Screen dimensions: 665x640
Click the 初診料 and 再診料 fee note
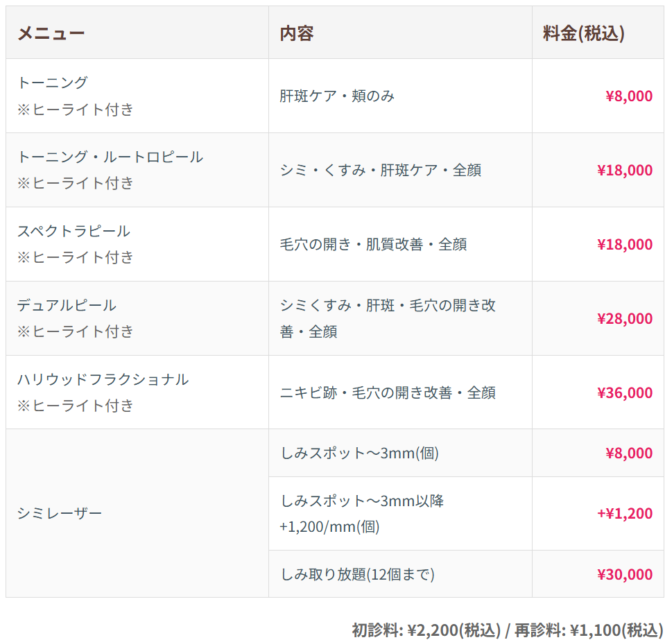[x=507, y=630]
